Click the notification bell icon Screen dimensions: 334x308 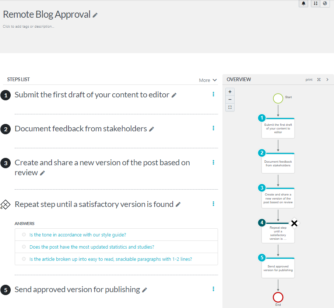click(x=303, y=3)
